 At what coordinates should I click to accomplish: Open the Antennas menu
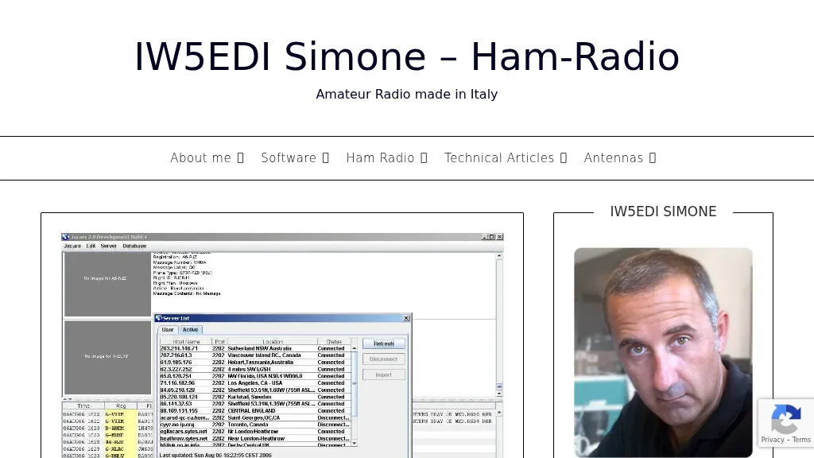point(614,158)
